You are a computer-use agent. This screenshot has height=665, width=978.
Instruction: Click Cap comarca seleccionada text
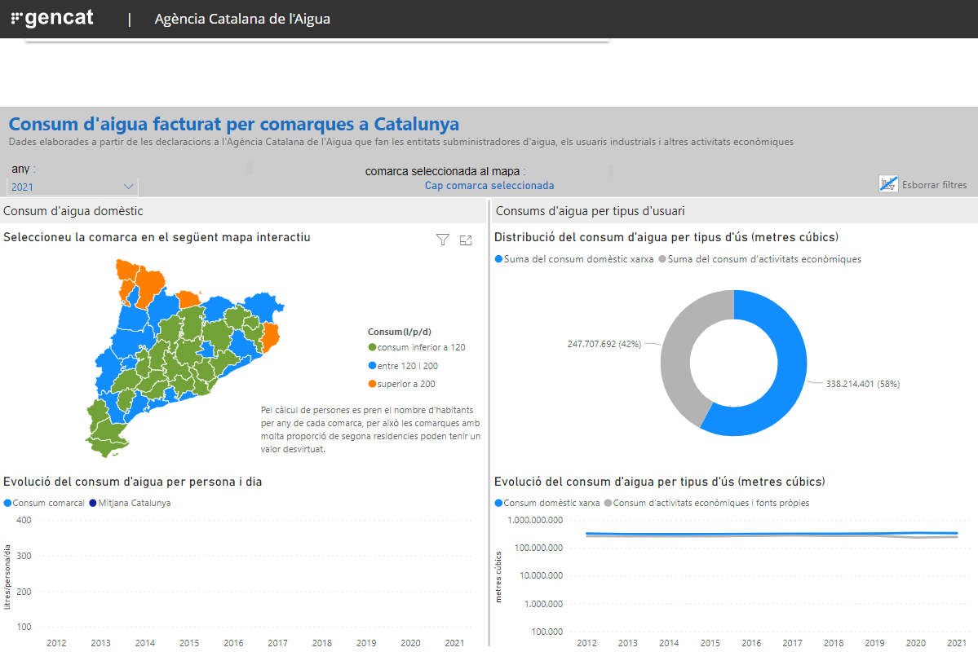(x=489, y=185)
